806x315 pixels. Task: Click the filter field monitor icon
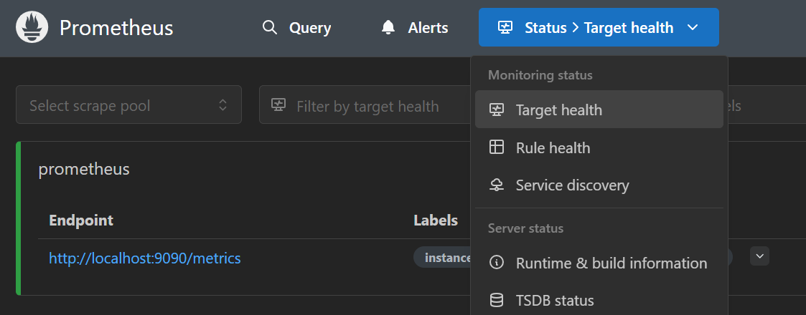click(x=278, y=105)
